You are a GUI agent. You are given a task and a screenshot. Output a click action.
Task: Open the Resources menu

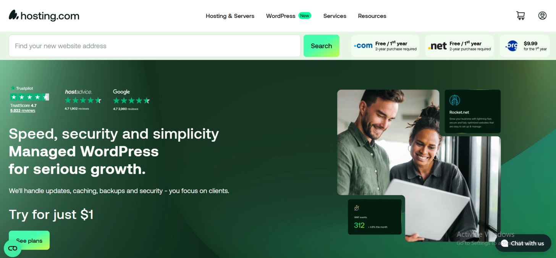(372, 16)
